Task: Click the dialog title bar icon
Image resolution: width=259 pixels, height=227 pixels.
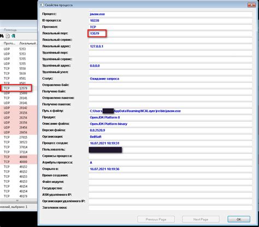Action: point(42,5)
